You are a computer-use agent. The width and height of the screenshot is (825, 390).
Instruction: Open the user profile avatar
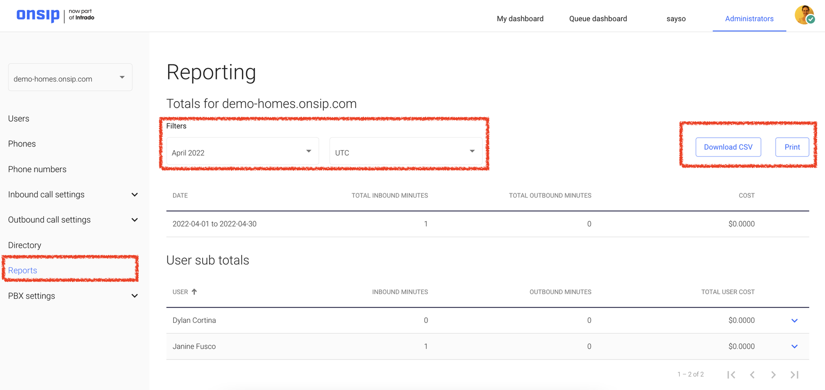pos(804,15)
